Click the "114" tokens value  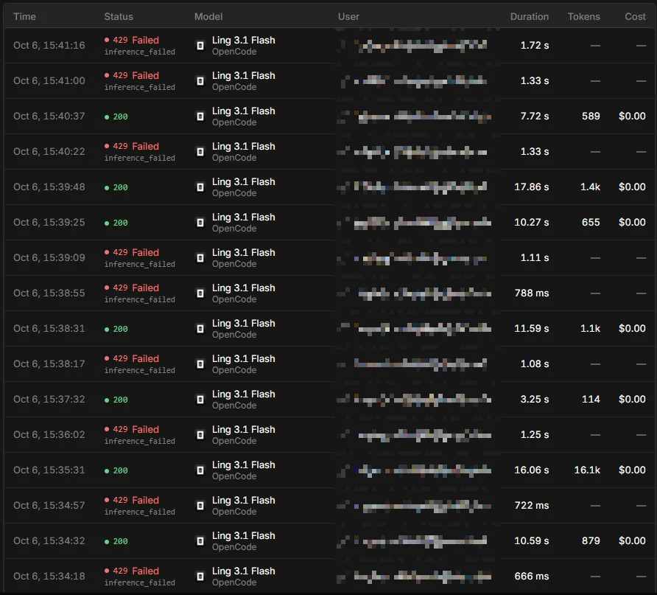coord(591,399)
